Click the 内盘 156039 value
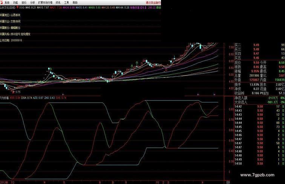The height and width of the screenshot is (184, 285). tap(280, 80)
